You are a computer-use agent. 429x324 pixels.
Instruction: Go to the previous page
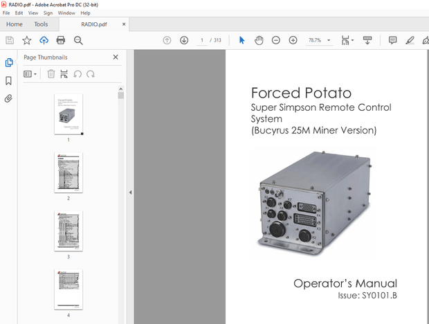tap(167, 40)
